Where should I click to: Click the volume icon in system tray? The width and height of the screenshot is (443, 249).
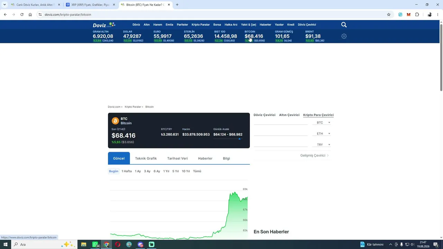click(x=413, y=245)
